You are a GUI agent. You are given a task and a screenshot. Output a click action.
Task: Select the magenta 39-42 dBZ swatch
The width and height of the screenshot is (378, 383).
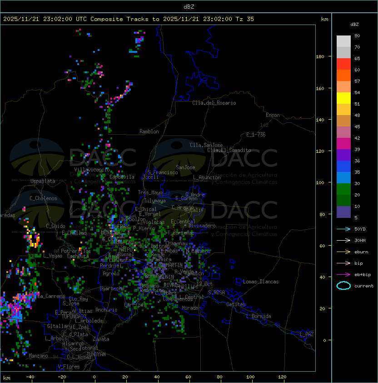pos(343,144)
